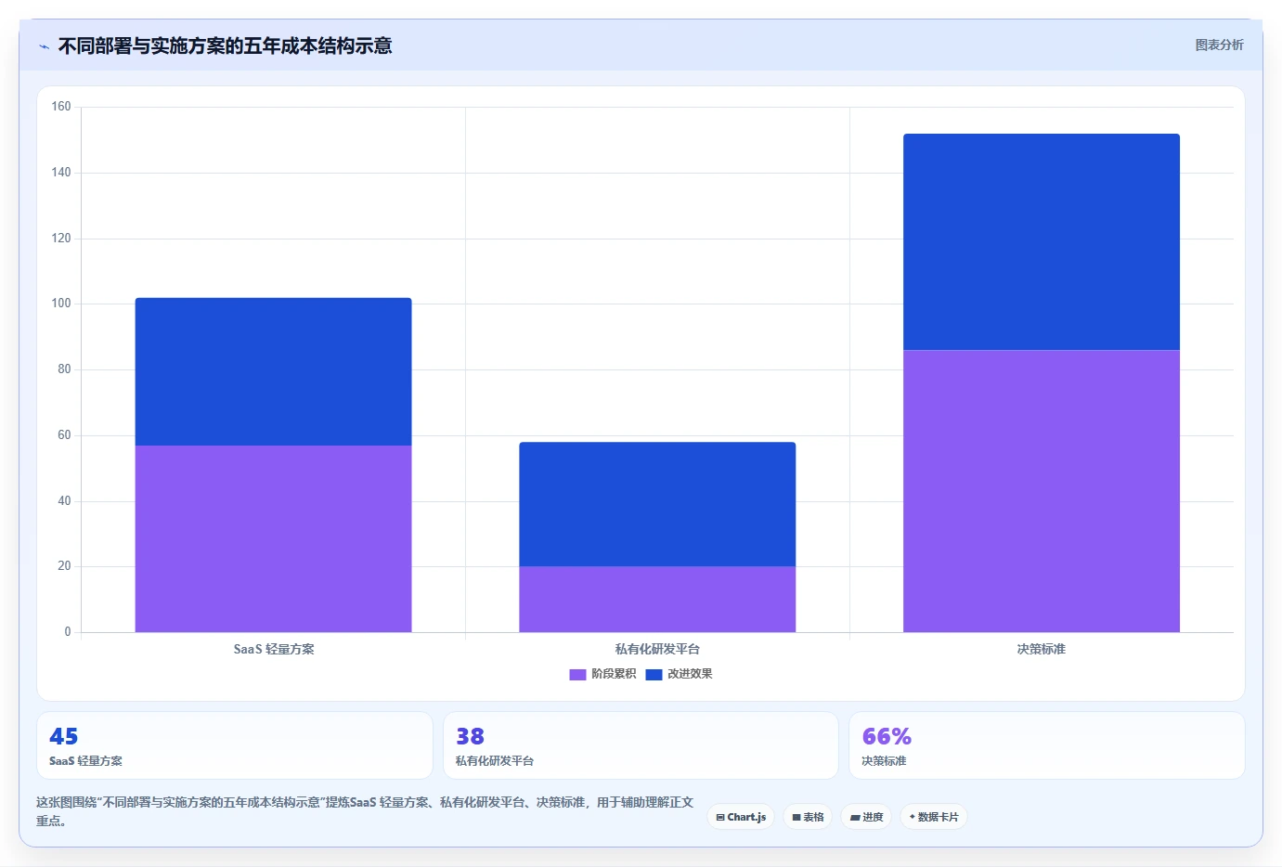Click the blue segment of 决策标准 bar

point(1042,241)
